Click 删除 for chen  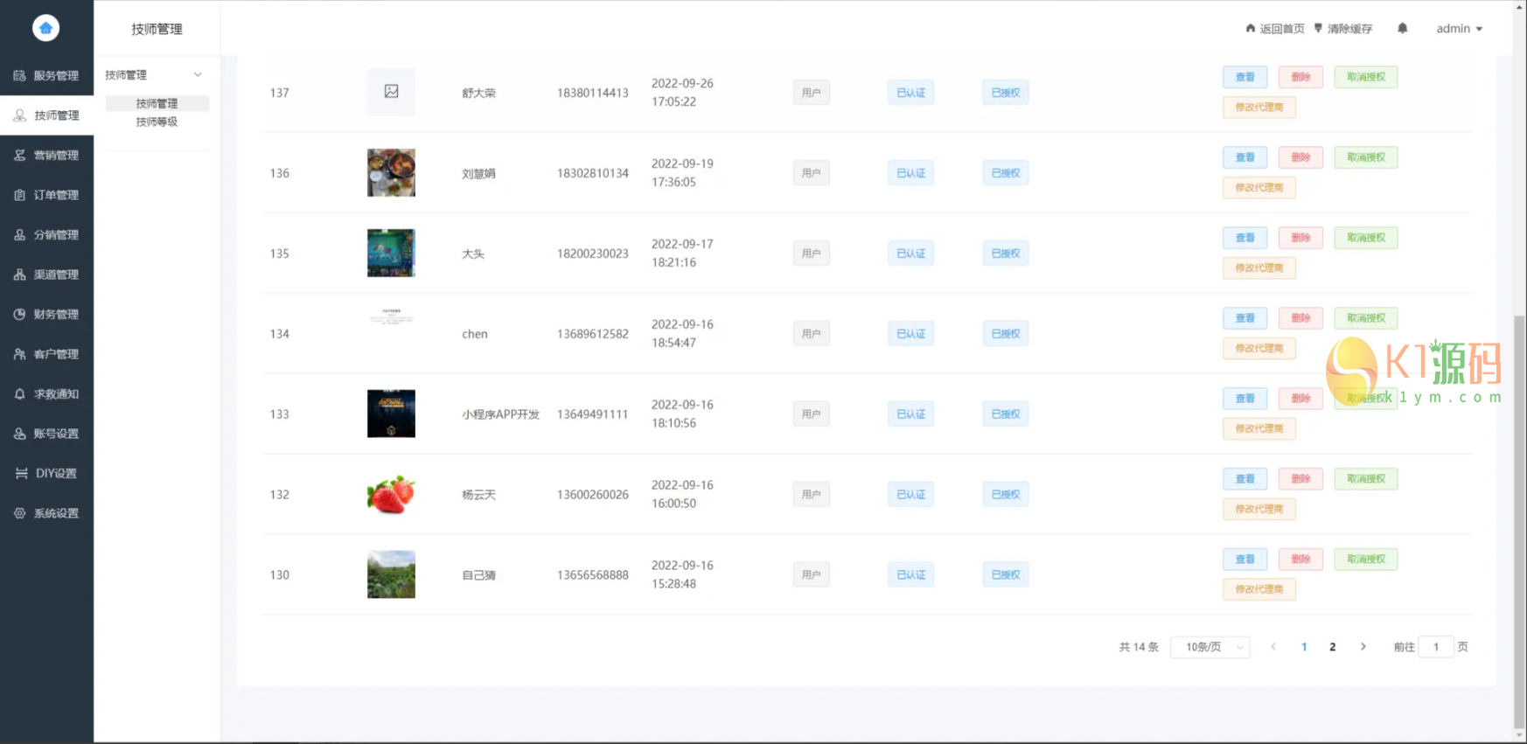(x=1300, y=318)
